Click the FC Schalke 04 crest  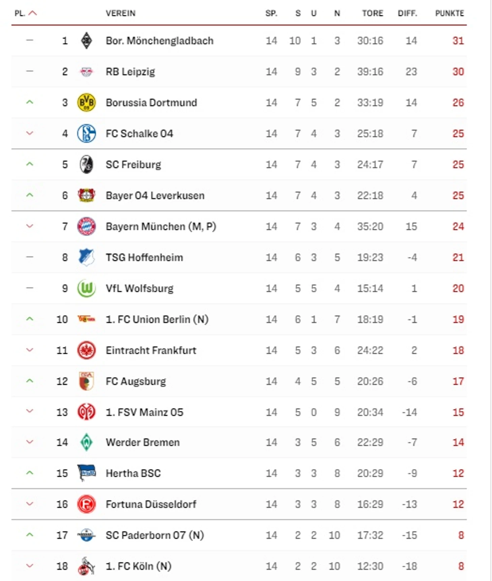87,133
